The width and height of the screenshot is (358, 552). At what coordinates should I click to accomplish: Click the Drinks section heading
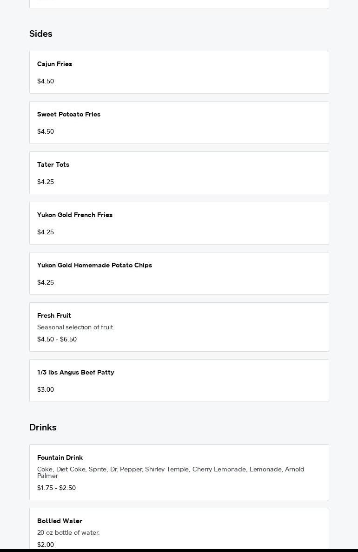click(43, 428)
